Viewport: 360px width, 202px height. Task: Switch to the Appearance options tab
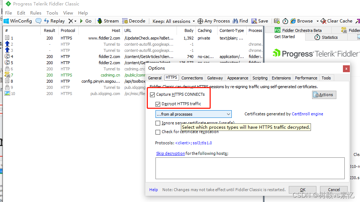238,78
